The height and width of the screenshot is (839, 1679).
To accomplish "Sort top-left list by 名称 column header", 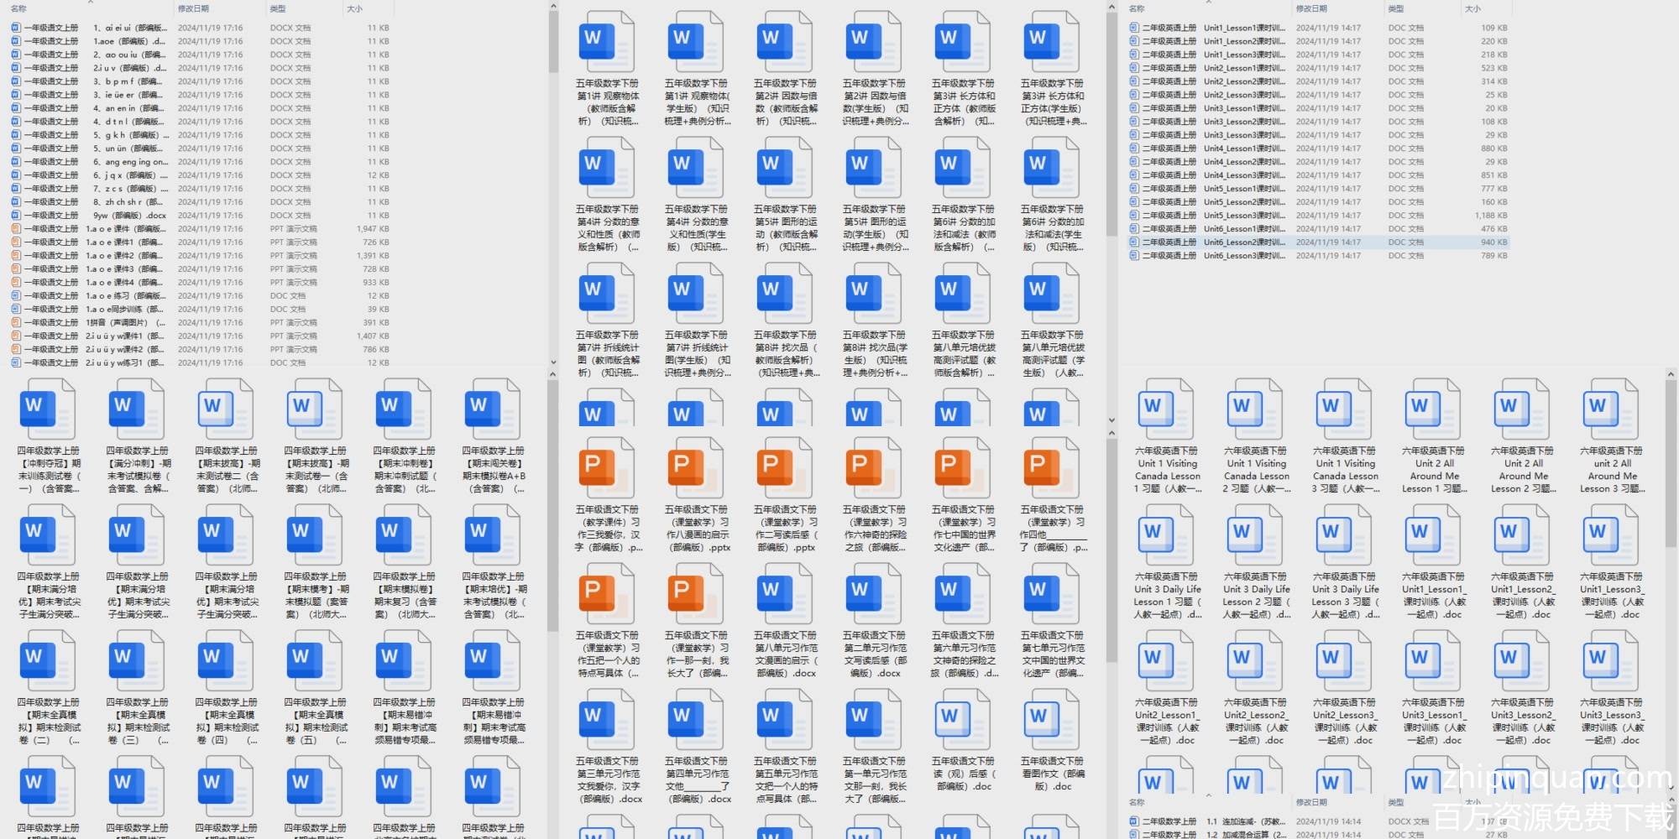I will (19, 8).
